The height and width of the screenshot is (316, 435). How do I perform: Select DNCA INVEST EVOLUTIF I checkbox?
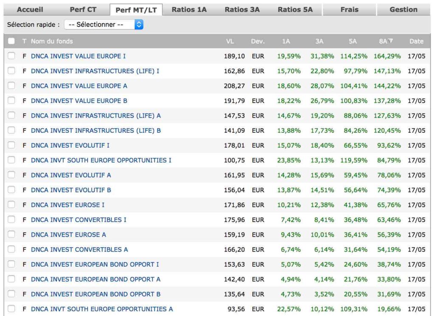click(11, 145)
